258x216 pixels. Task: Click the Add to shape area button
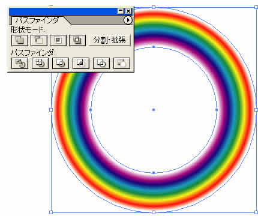pyautogui.click(x=20, y=40)
